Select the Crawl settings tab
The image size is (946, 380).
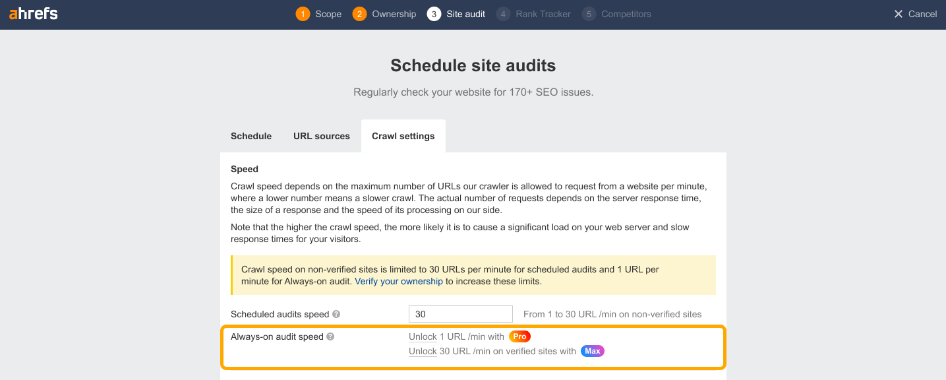pos(403,135)
